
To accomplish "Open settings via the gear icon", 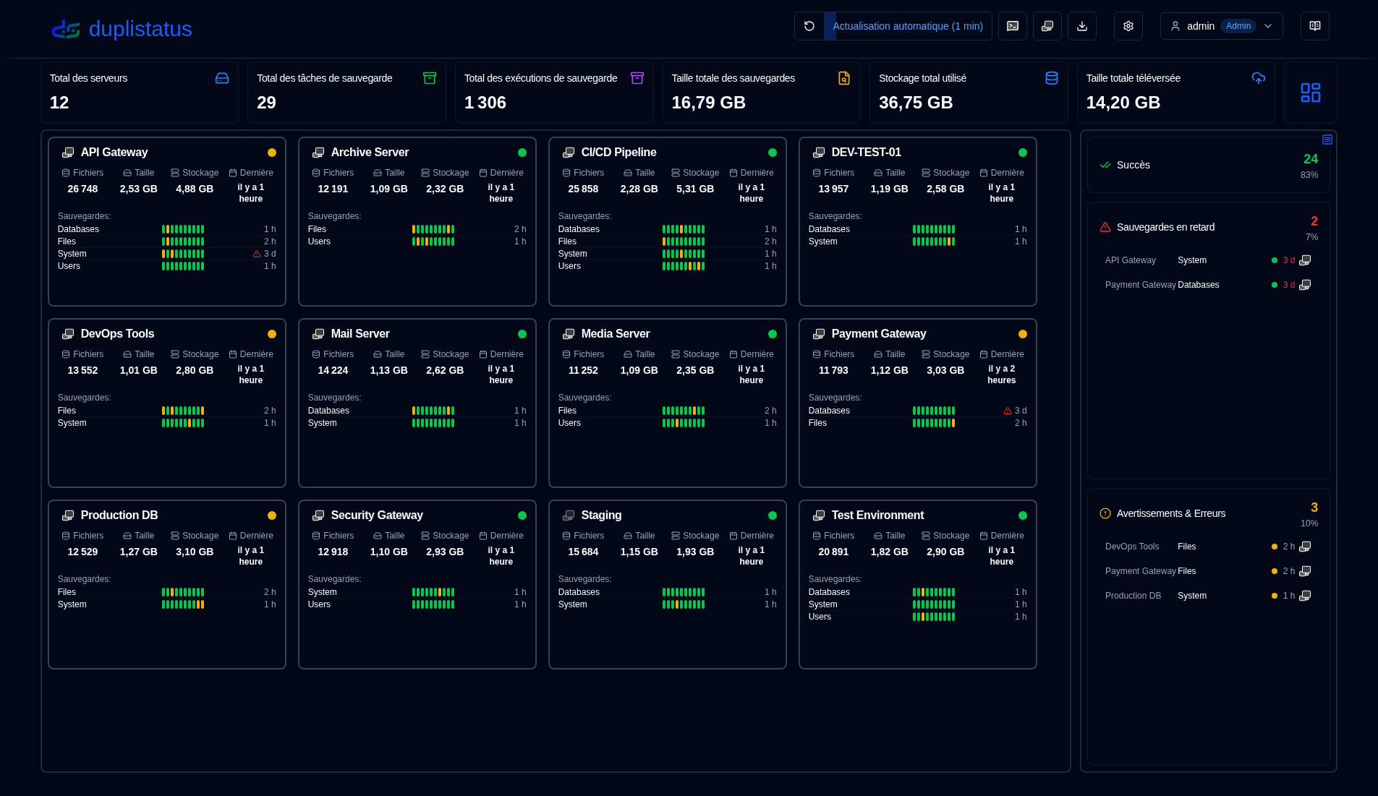I will pos(1128,25).
